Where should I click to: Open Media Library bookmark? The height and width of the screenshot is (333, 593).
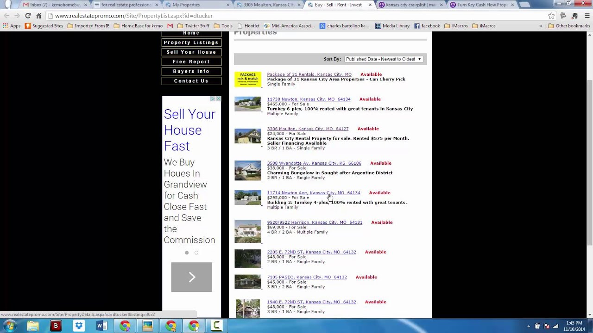click(392, 26)
